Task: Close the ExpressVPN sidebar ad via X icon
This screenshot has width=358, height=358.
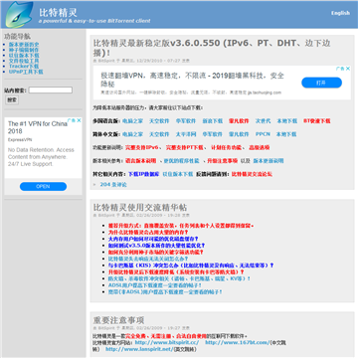Action: click(x=79, y=120)
